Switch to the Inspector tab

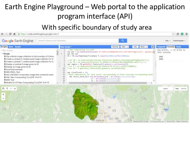(161, 47)
